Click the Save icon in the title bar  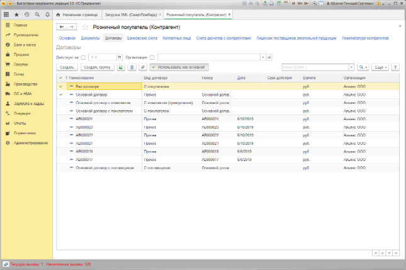pos(244,4)
